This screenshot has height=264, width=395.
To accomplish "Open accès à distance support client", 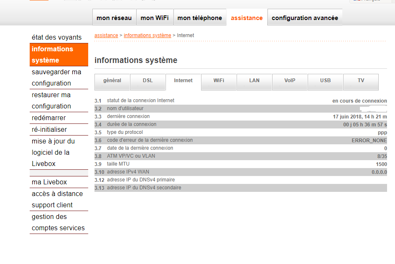I will [57, 199].
